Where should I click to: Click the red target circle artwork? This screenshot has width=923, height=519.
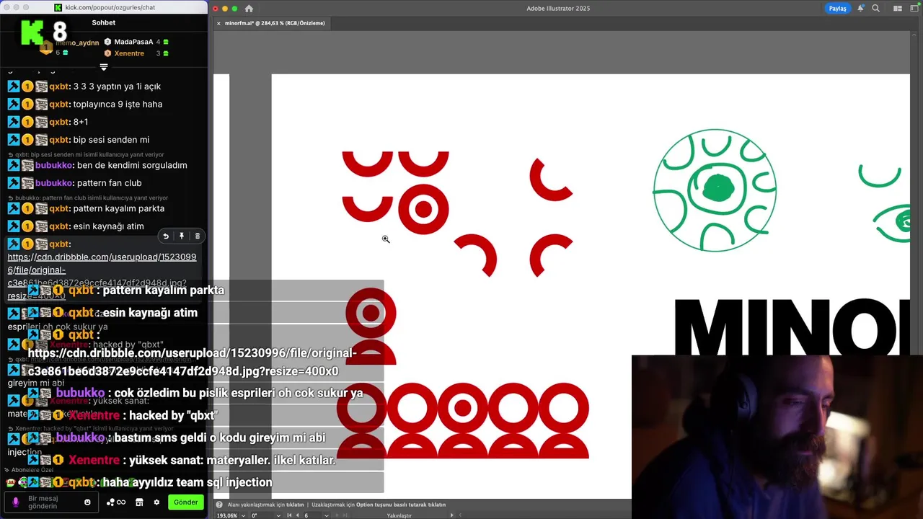(423, 209)
